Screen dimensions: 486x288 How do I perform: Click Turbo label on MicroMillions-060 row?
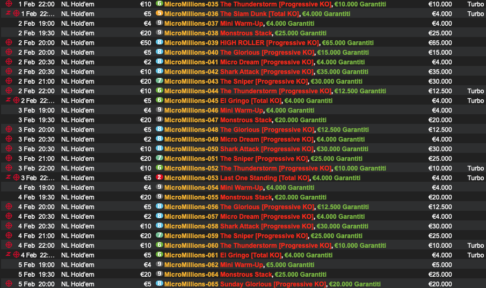click(475, 246)
